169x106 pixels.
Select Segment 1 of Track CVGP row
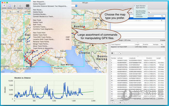click(138, 47)
